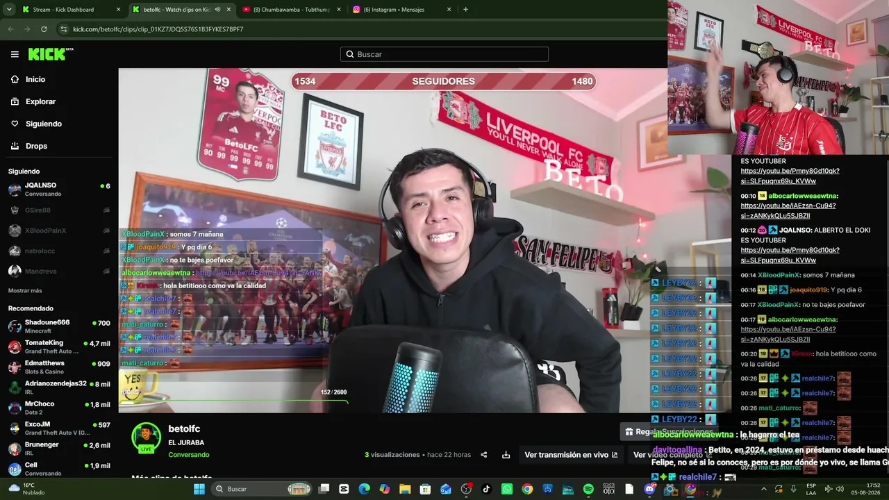Mute audio on the betolfc tab
889x500 pixels.
tap(217, 10)
